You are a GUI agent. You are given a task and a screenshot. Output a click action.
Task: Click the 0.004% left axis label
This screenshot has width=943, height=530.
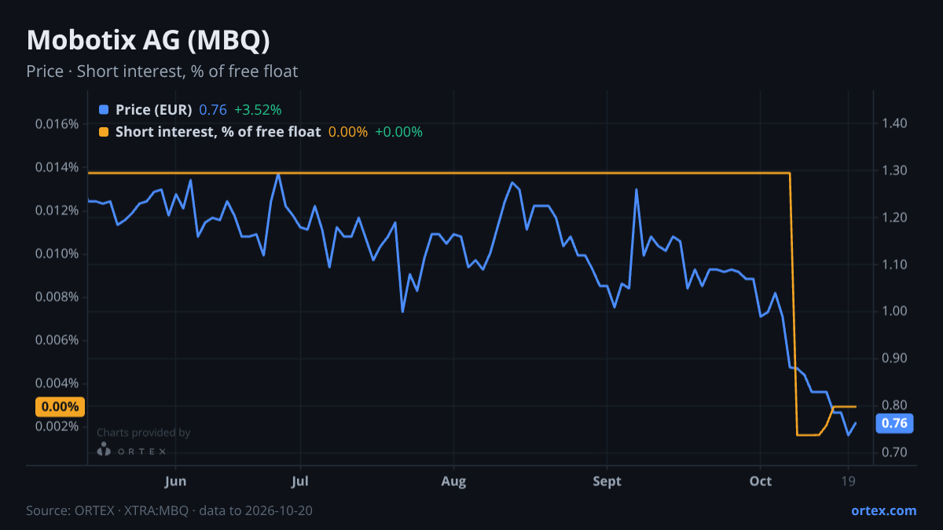(x=57, y=383)
